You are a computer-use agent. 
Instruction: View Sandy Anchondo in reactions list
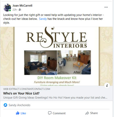pos(19,105)
